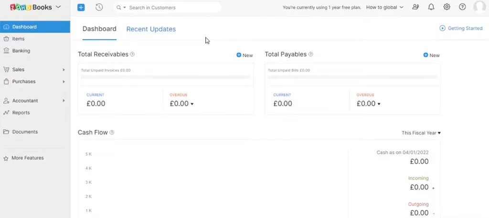Click the Sales cart icon

click(6, 70)
